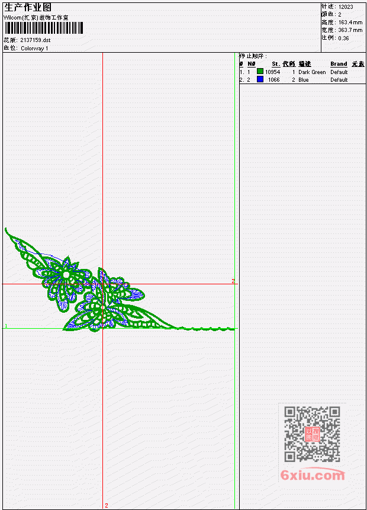Click the '描述' column header
This screenshot has height=510, width=367.
[x=305, y=64]
